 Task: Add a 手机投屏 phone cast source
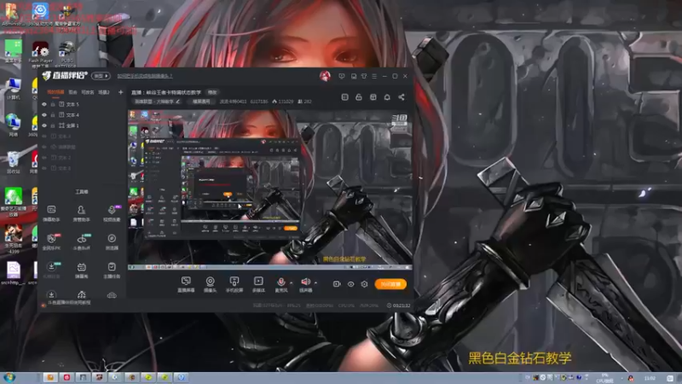pos(234,284)
